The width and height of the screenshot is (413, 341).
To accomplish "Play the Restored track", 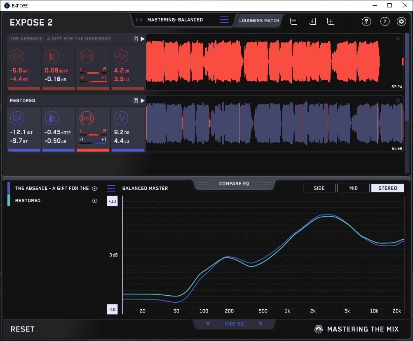I will pos(143,101).
